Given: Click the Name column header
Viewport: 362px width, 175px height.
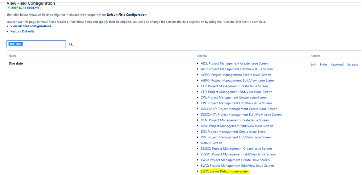Looking at the screenshot, I should pos(12,56).
